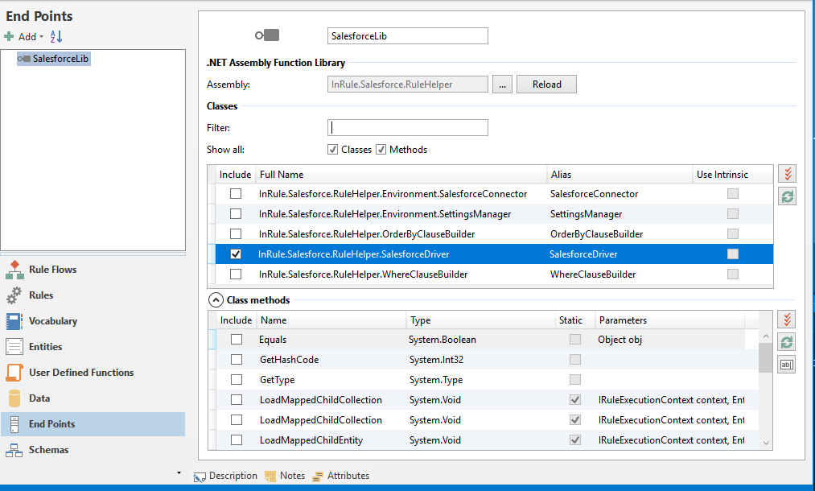Include the SettingsManager class
This screenshot has width=815, height=491.
click(x=236, y=214)
